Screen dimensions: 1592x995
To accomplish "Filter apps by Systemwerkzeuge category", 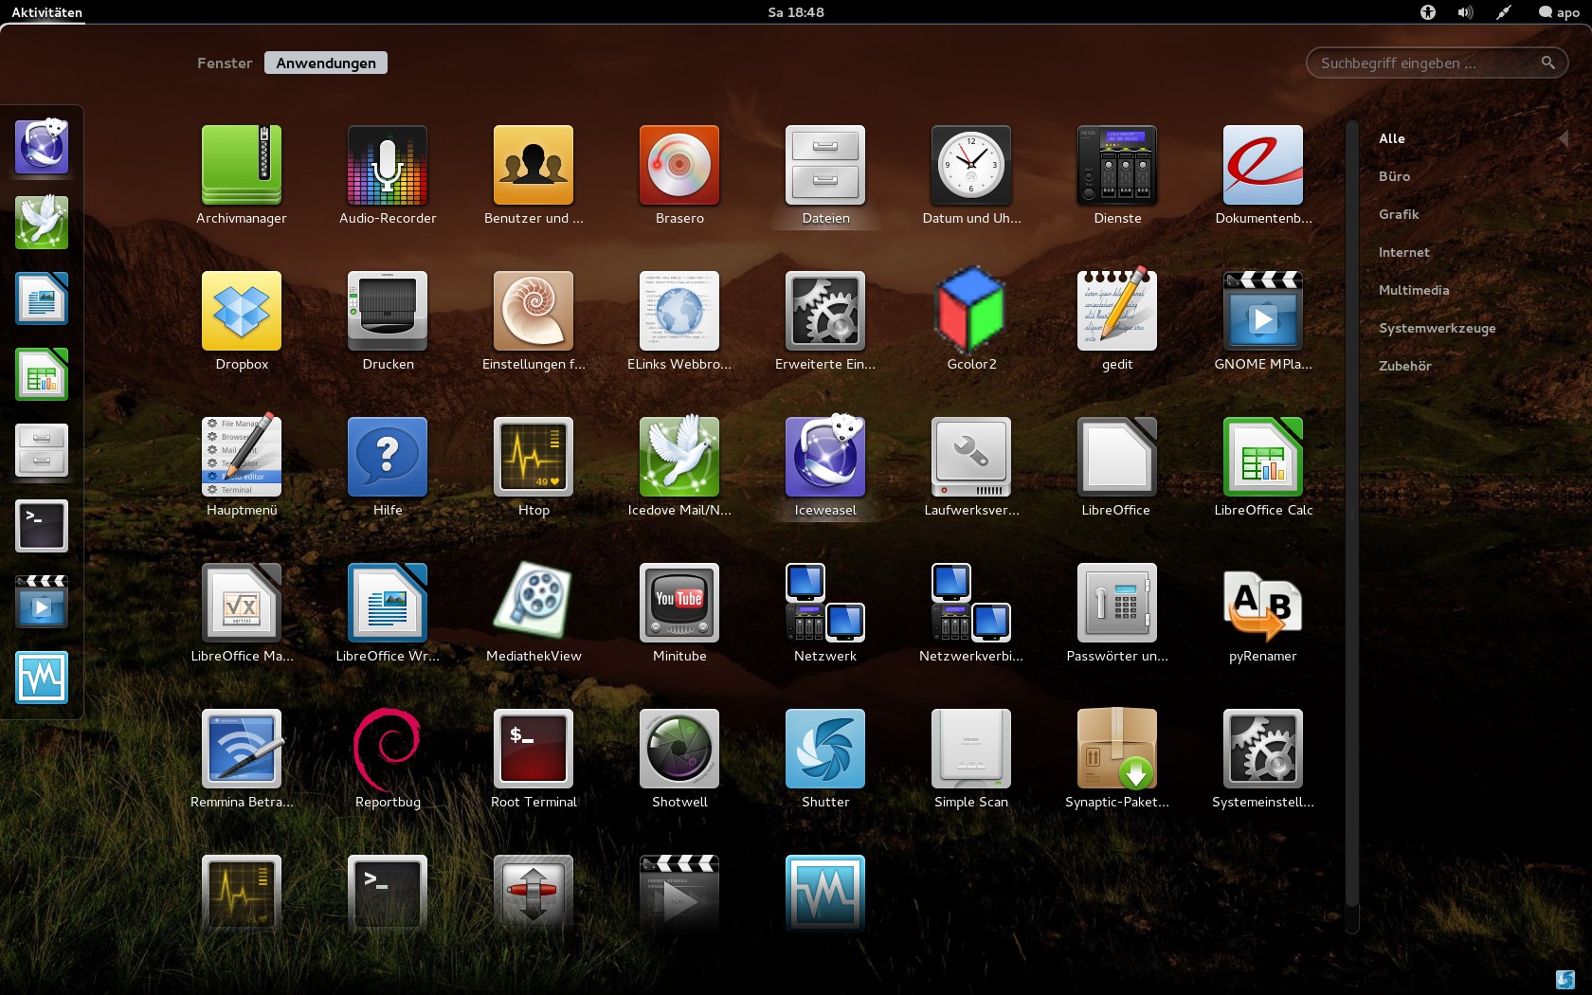I will [x=1437, y=329].
